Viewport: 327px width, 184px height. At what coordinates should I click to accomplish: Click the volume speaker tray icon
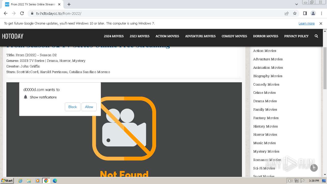[290, 181]
